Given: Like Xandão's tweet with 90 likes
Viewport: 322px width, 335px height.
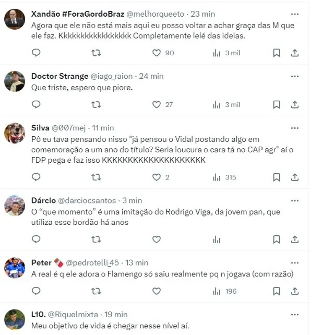Looking at the screenshot, I should [x=157, y=53].
